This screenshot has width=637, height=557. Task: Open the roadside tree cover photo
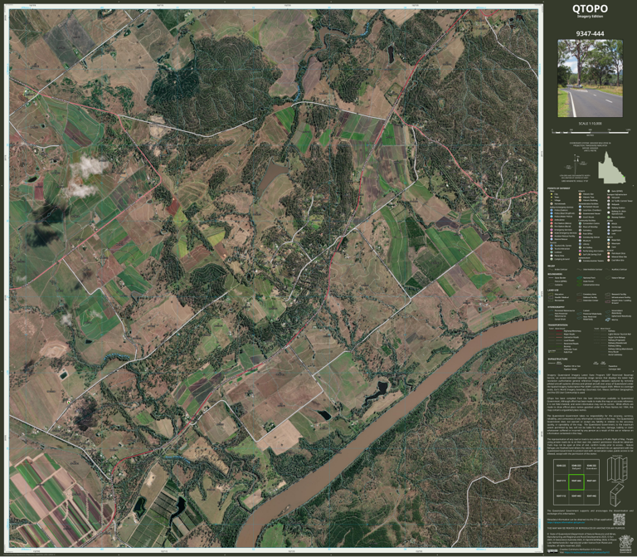590,78
